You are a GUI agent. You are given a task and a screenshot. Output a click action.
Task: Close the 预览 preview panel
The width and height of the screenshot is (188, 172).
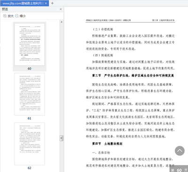[x=61, y=9]
